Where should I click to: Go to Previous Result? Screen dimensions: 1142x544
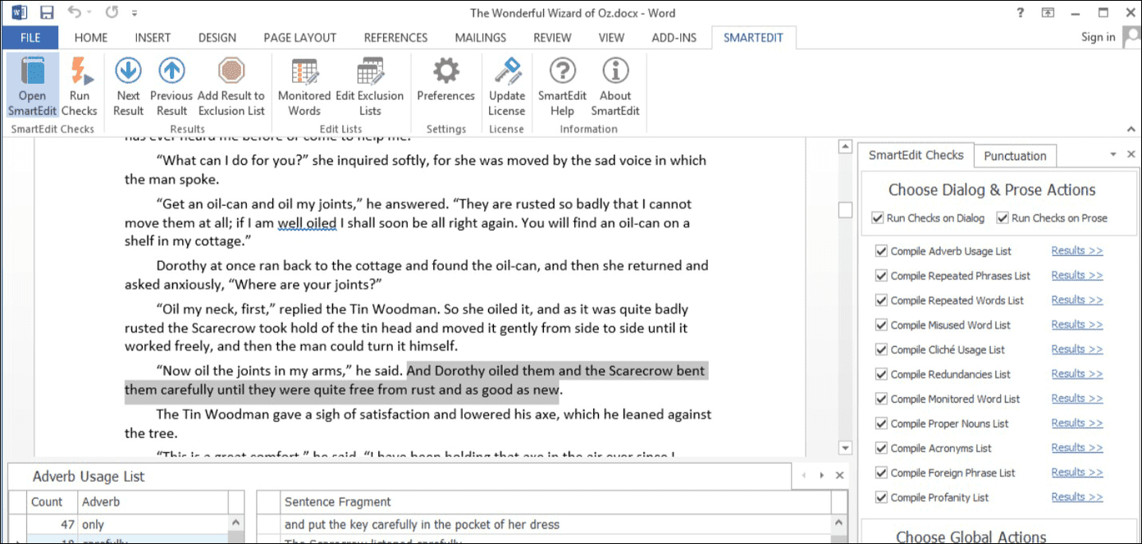(x=171, y=86)
